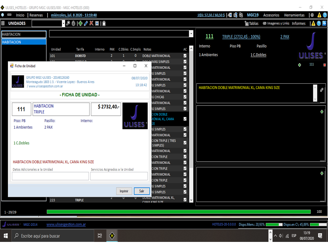The image size is (328, 246).
Task: Open the Herramientas menu
Action: tap(295, 15)
